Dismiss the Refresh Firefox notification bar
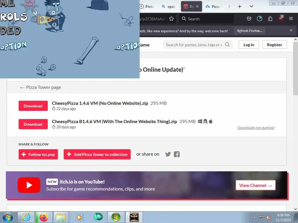 tap(291, 30)
